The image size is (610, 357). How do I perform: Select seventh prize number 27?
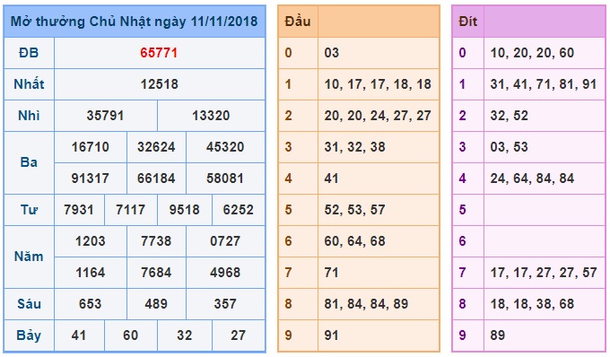238,335
